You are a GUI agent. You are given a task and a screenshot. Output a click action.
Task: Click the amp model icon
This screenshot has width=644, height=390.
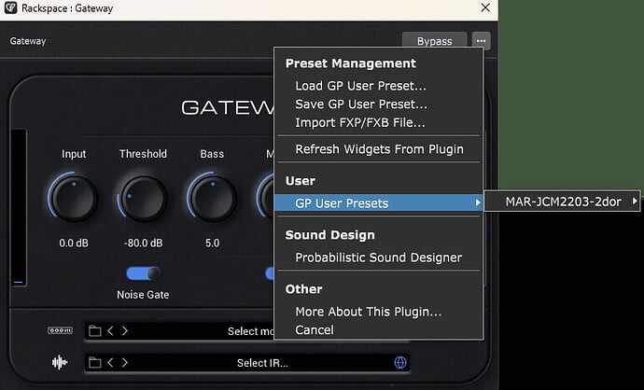point(60,330)
